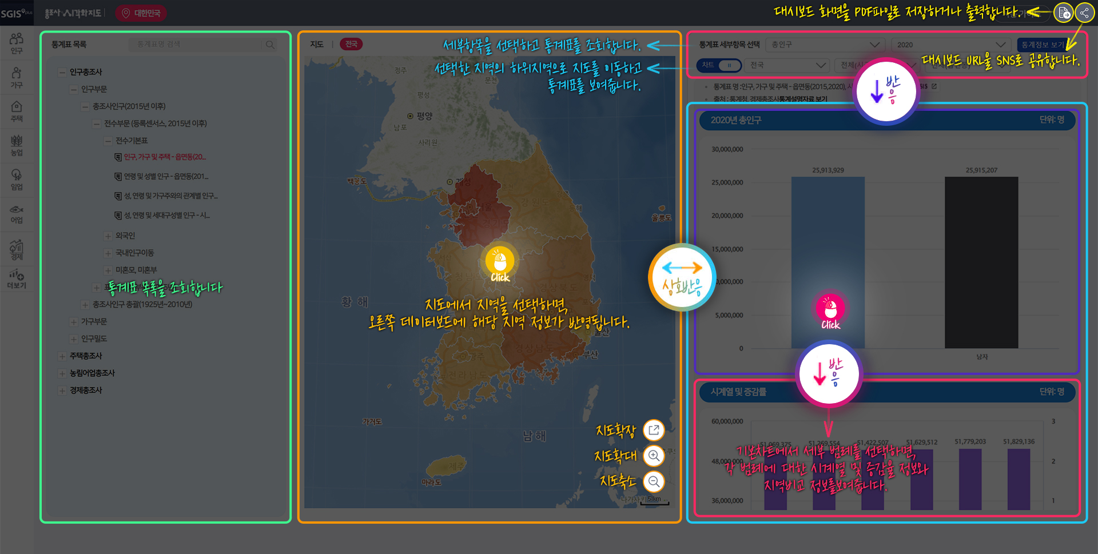This screenshot has height=554, width=1098.
Task: Click the map zoom-out magnifier icon
Action: [x=654, y=481]
